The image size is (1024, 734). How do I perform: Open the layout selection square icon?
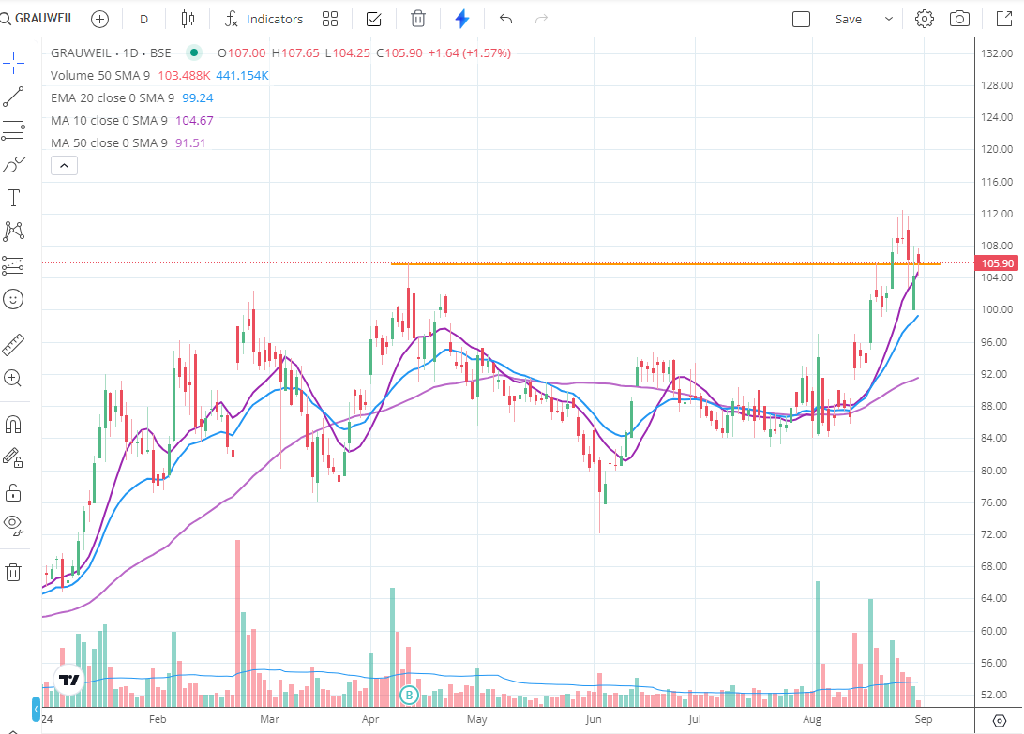coord(802,19)
